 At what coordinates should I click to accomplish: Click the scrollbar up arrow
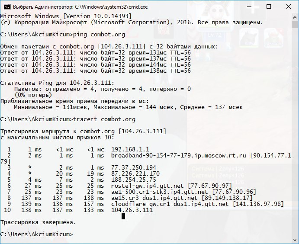coord(295,17)
